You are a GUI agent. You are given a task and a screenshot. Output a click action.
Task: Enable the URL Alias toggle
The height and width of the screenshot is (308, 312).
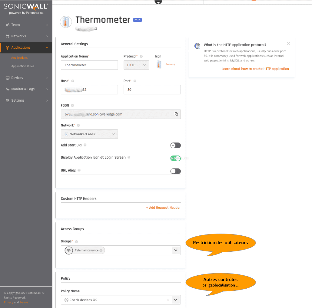[x=175, y=171]
